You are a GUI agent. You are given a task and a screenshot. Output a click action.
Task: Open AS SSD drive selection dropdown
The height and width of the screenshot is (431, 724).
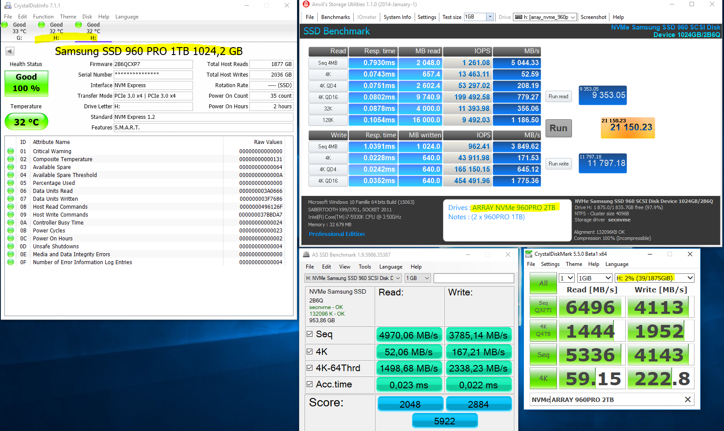tap(353, 278)
